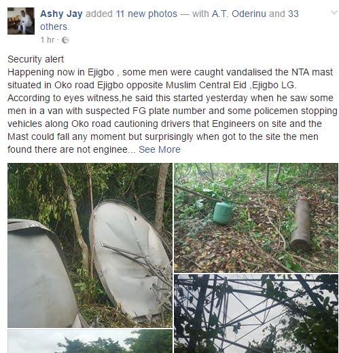The width and height of the screenshot is (339, 353).
Task: Click the 1 hr timestamp
Action: coord(48,40)
